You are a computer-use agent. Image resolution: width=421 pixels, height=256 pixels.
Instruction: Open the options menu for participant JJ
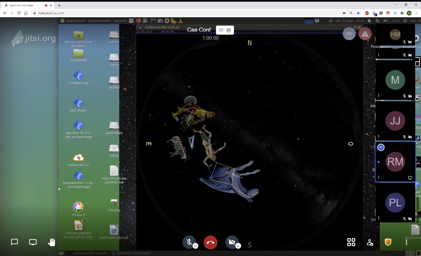[x=379, y=136]
